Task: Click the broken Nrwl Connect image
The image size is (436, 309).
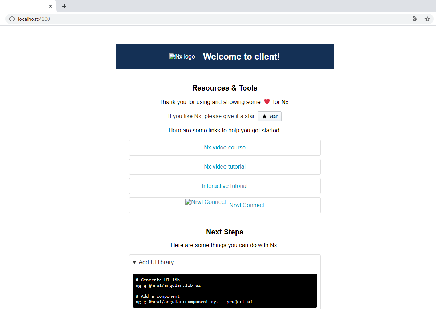Action: (x=206, y=202)
